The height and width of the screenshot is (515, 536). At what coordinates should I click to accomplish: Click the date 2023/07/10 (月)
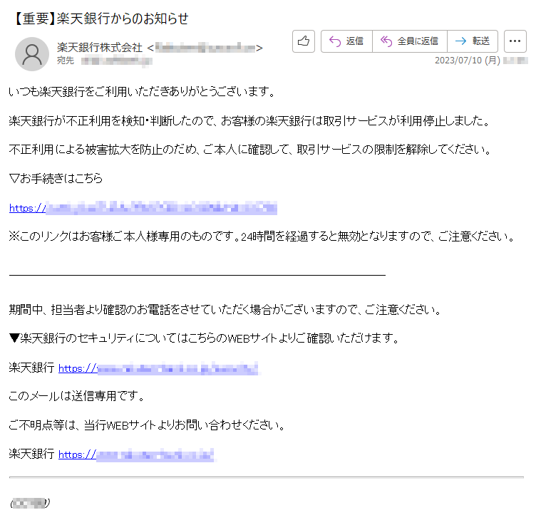pyautogui.click(x=468, y=61)
